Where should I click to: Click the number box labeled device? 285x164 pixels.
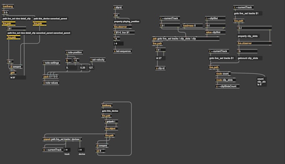(81, 150)
